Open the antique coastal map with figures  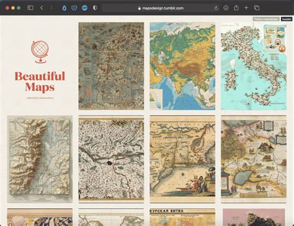182,159
